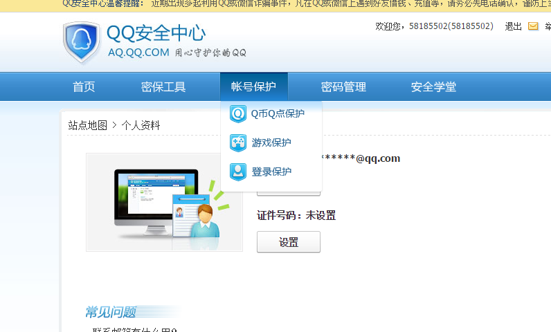Click the personal profile illustration image
This screenshot has height=332, width=551.
coord(165,202)
